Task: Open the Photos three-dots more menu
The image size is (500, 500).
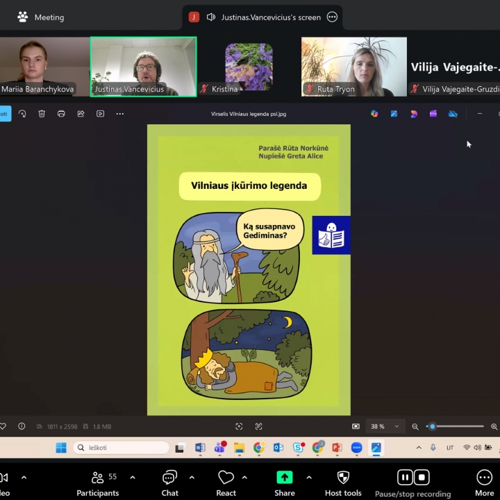Action: (120, 114)
